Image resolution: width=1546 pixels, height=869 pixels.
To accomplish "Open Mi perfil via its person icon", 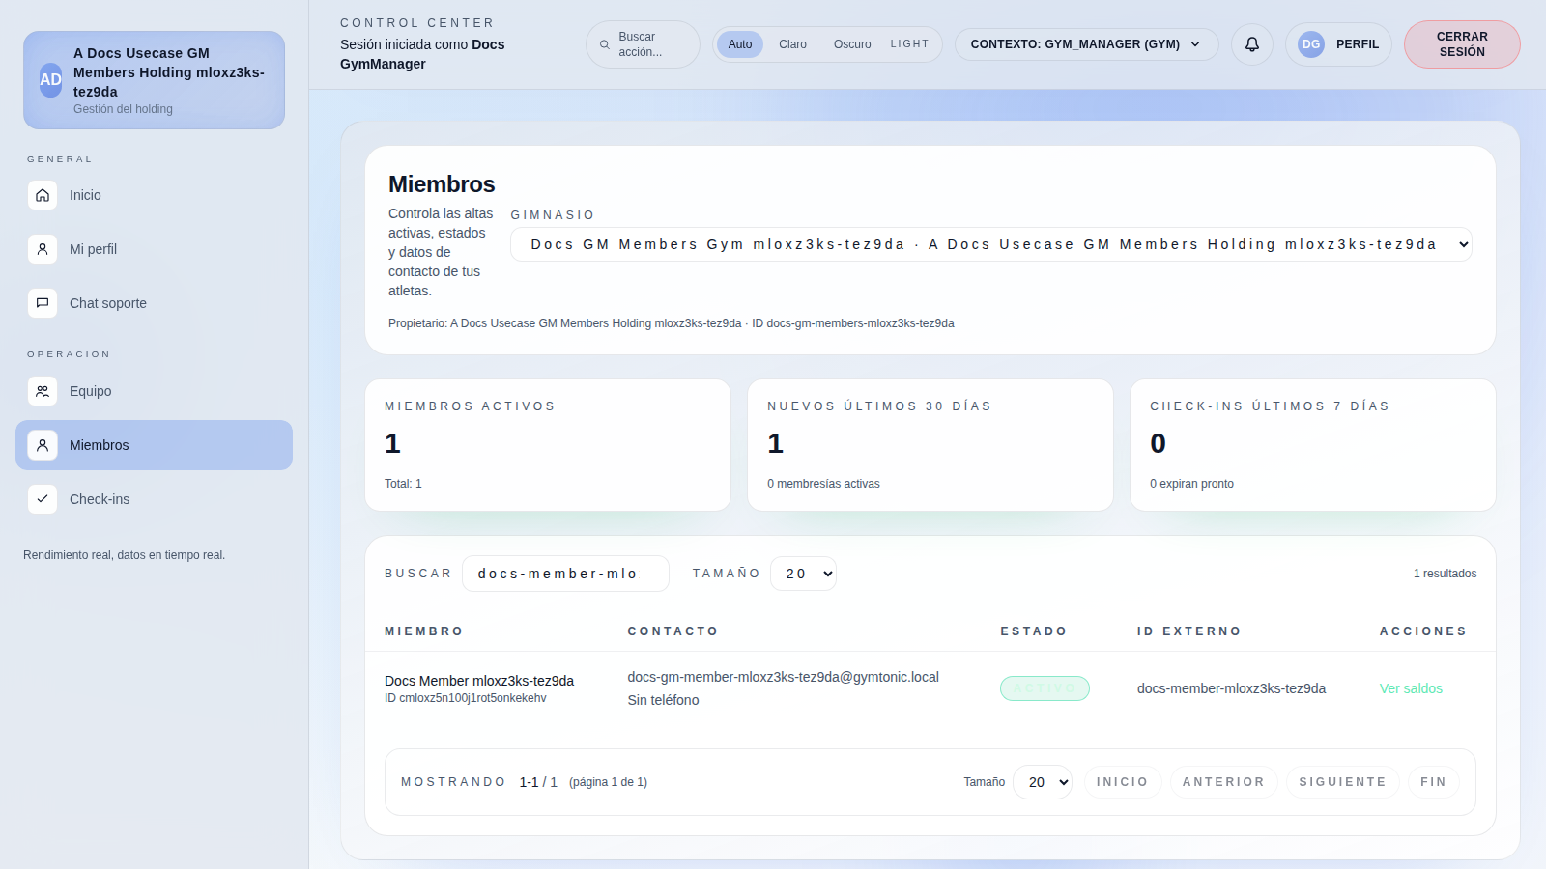I will point(43,249).
